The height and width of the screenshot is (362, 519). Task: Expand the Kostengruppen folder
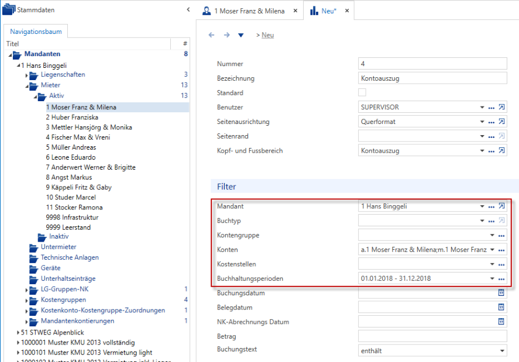click(x=26, y=301)
